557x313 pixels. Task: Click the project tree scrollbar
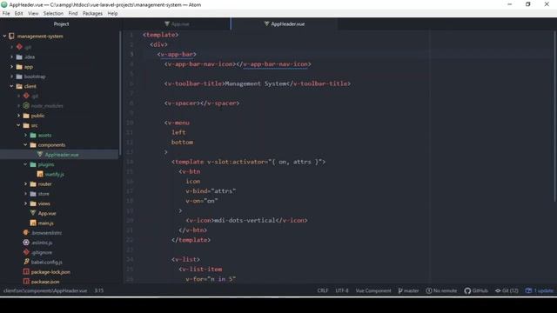tap(120, 93)
